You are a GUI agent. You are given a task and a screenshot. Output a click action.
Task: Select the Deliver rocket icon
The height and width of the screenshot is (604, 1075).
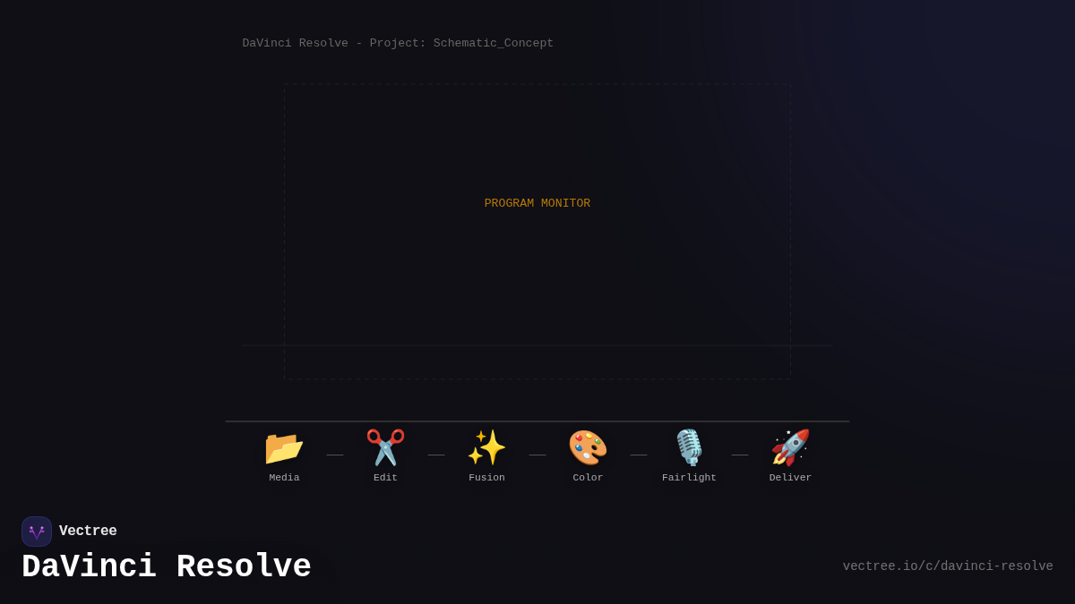790,447
